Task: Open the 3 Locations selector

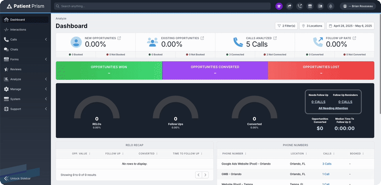Action: tap(312, 26)
